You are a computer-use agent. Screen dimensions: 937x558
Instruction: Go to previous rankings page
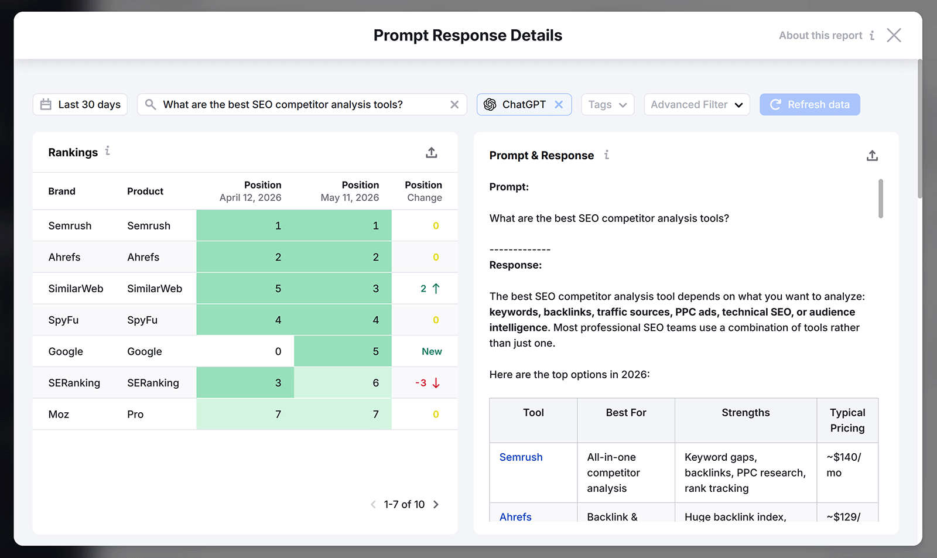click(x=373, y=505)
